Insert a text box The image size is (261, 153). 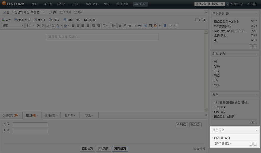[x=145, y=26]
